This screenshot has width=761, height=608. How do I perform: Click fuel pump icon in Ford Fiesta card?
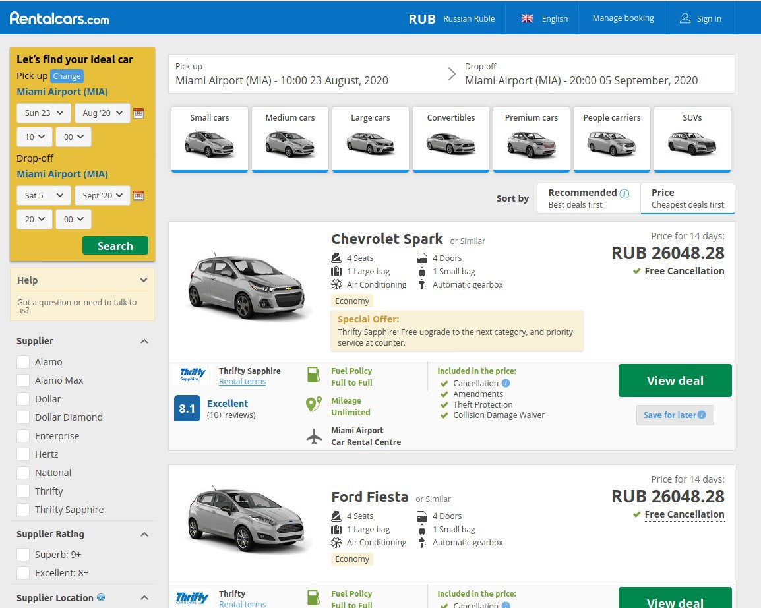pos(313,598)
